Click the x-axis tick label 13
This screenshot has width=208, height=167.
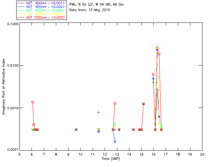pyautogui.click(x=117, y=155)
